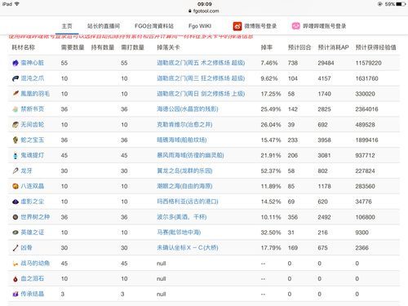Screen dimensions: 408x306
Task: Click the 持有数量 column header
Action: 103,47
